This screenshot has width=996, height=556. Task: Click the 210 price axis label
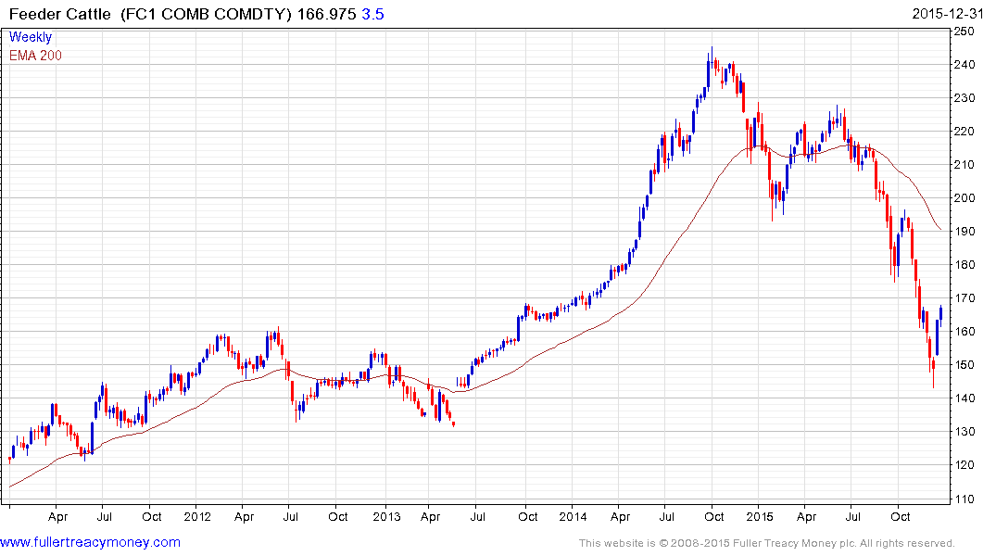tap(964, 165)
